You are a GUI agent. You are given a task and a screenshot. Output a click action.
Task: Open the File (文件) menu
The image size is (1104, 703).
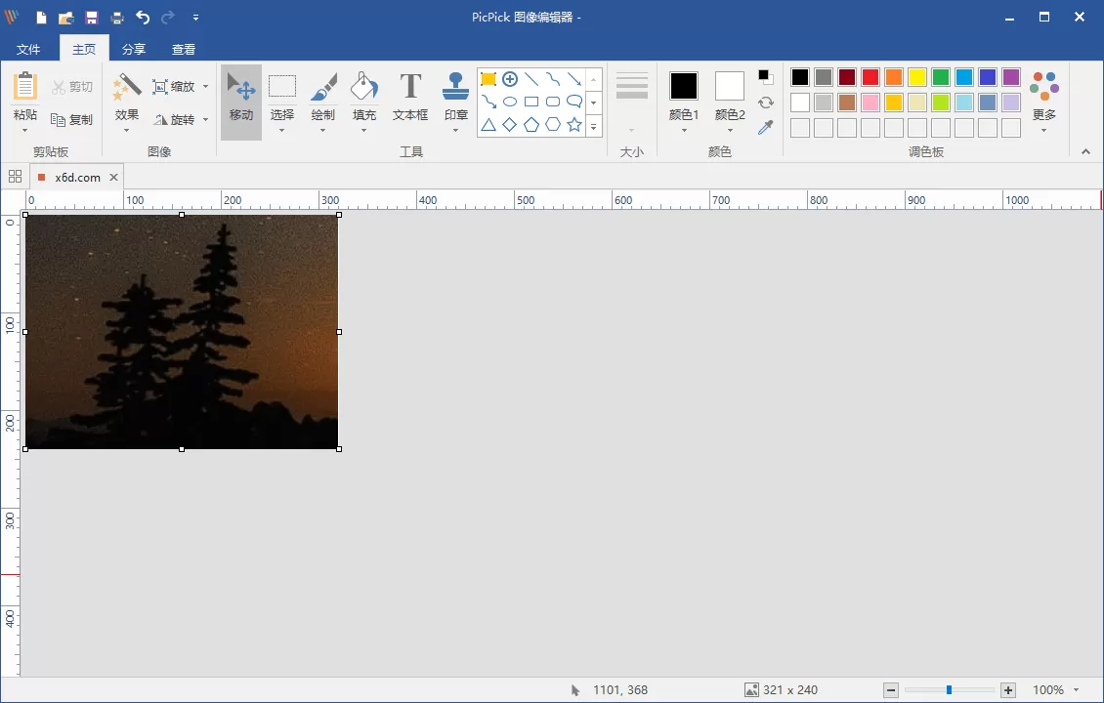pos(28,49)
